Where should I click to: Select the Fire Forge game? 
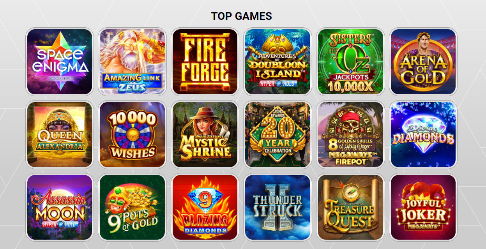[205, 62]
